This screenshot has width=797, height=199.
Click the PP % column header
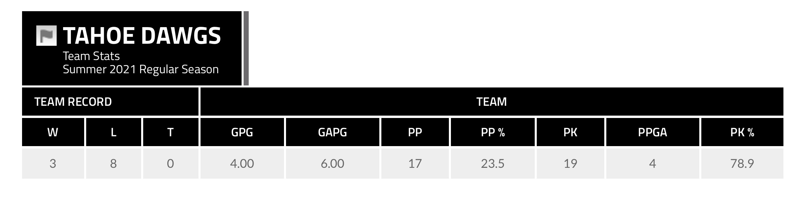coord(493,132)
